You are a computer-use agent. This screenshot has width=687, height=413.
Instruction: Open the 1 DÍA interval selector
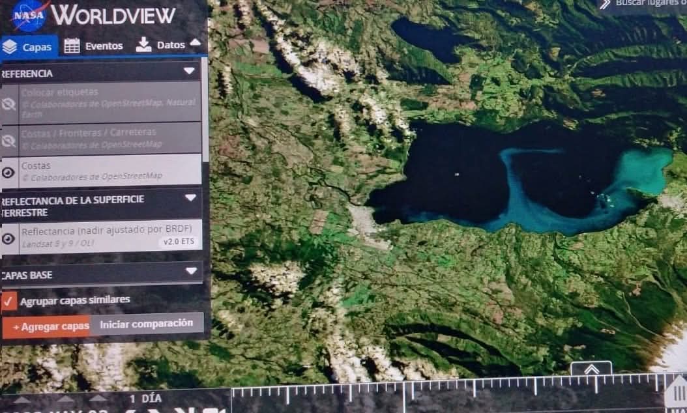[145, 399]
